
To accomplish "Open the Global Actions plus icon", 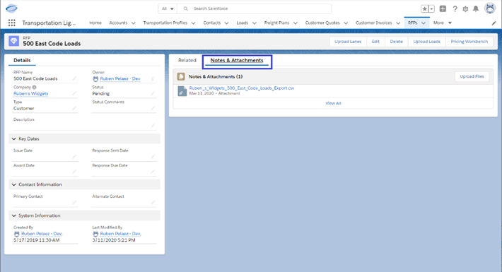I will tap(443, 9).
